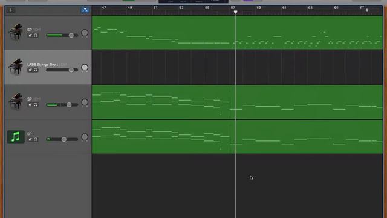This screenshot has width=387, height=218.
Task: Click pan knob of SP track above EP
Action: point(85,102)
